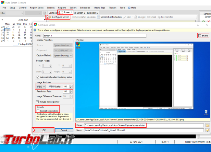Click the Folder path input field
The width and height of the screenshot is (211, 152).
[144, 125]
